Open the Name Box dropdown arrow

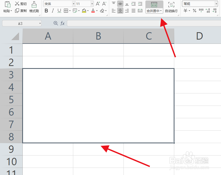[x=40, y=23]
